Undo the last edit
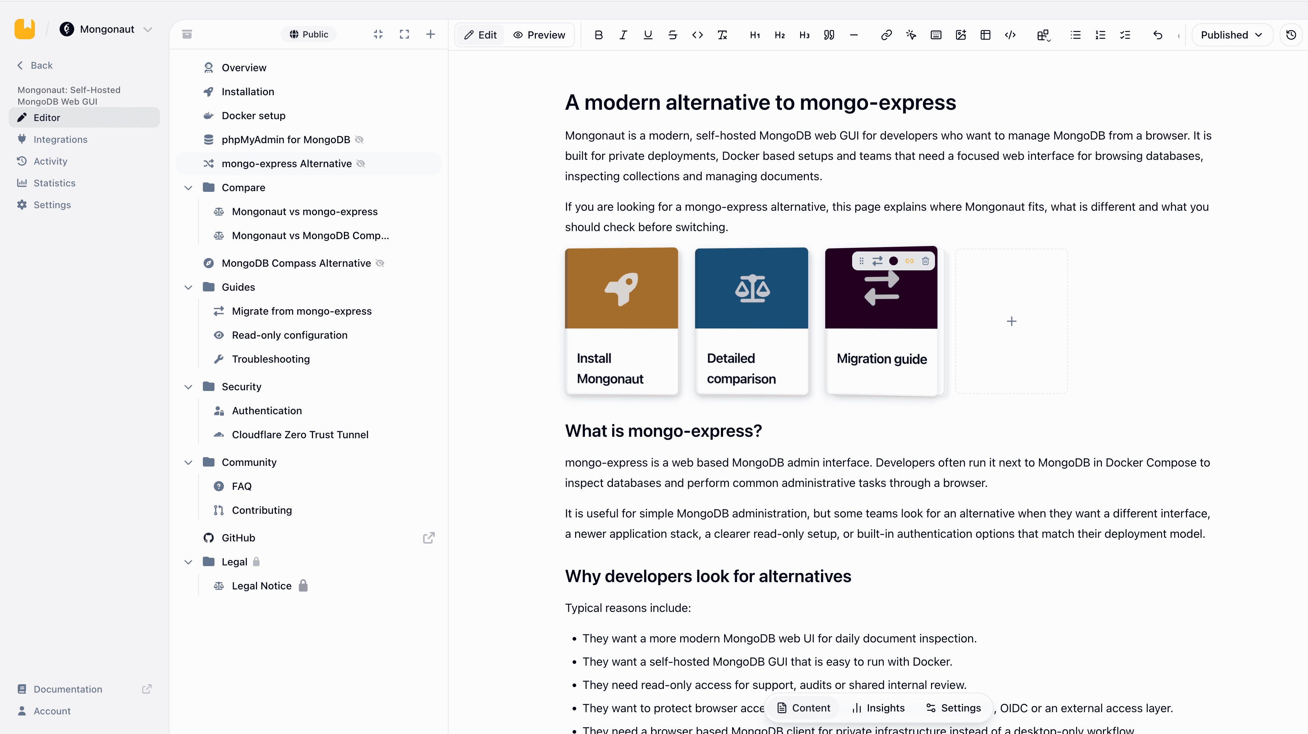The image size is (1308, 734). 1158,35
